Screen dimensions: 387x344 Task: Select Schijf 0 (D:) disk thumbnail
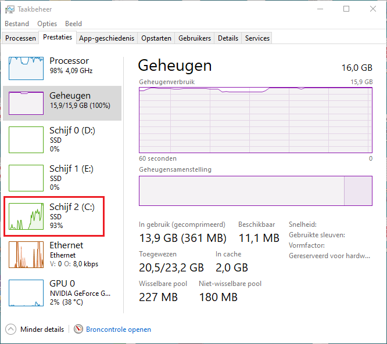tap(26, 140)
